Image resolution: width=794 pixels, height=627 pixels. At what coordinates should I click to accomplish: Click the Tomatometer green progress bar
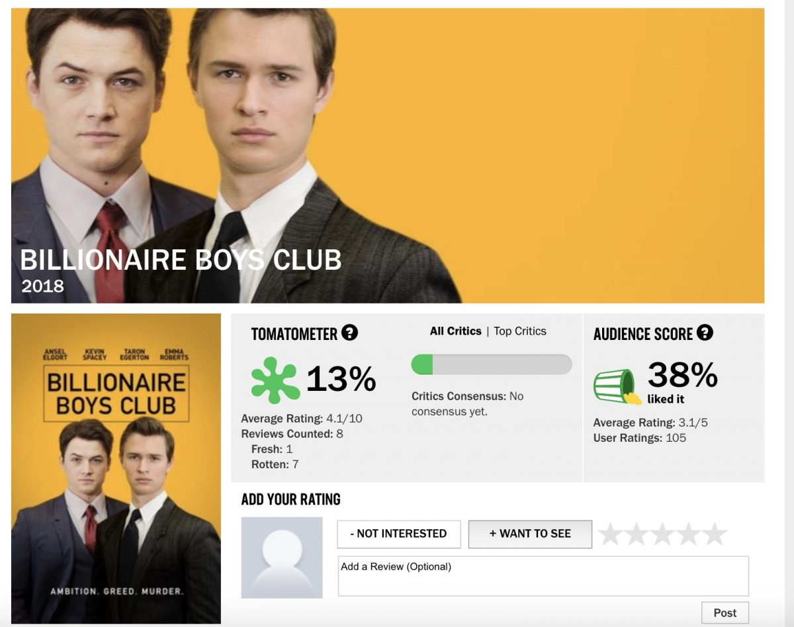click(492, 364)
